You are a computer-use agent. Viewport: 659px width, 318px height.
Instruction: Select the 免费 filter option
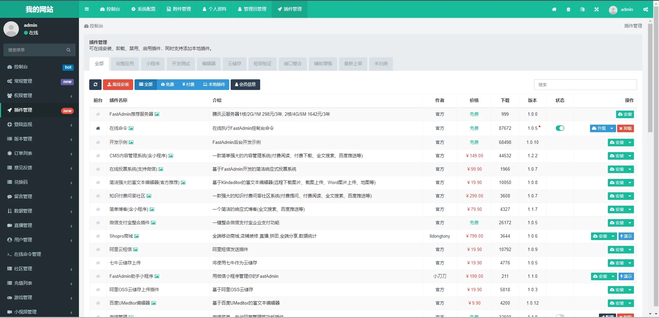[167, 84]
